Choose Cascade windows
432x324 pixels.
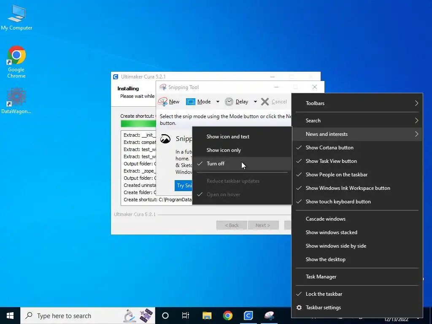(x=357, y=219)
